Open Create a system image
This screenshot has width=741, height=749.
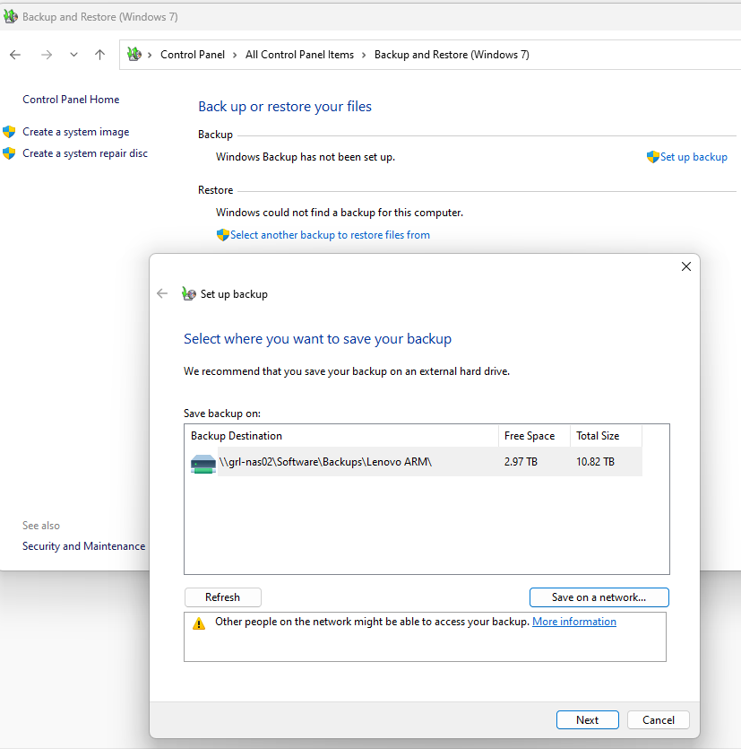[76, 132]
